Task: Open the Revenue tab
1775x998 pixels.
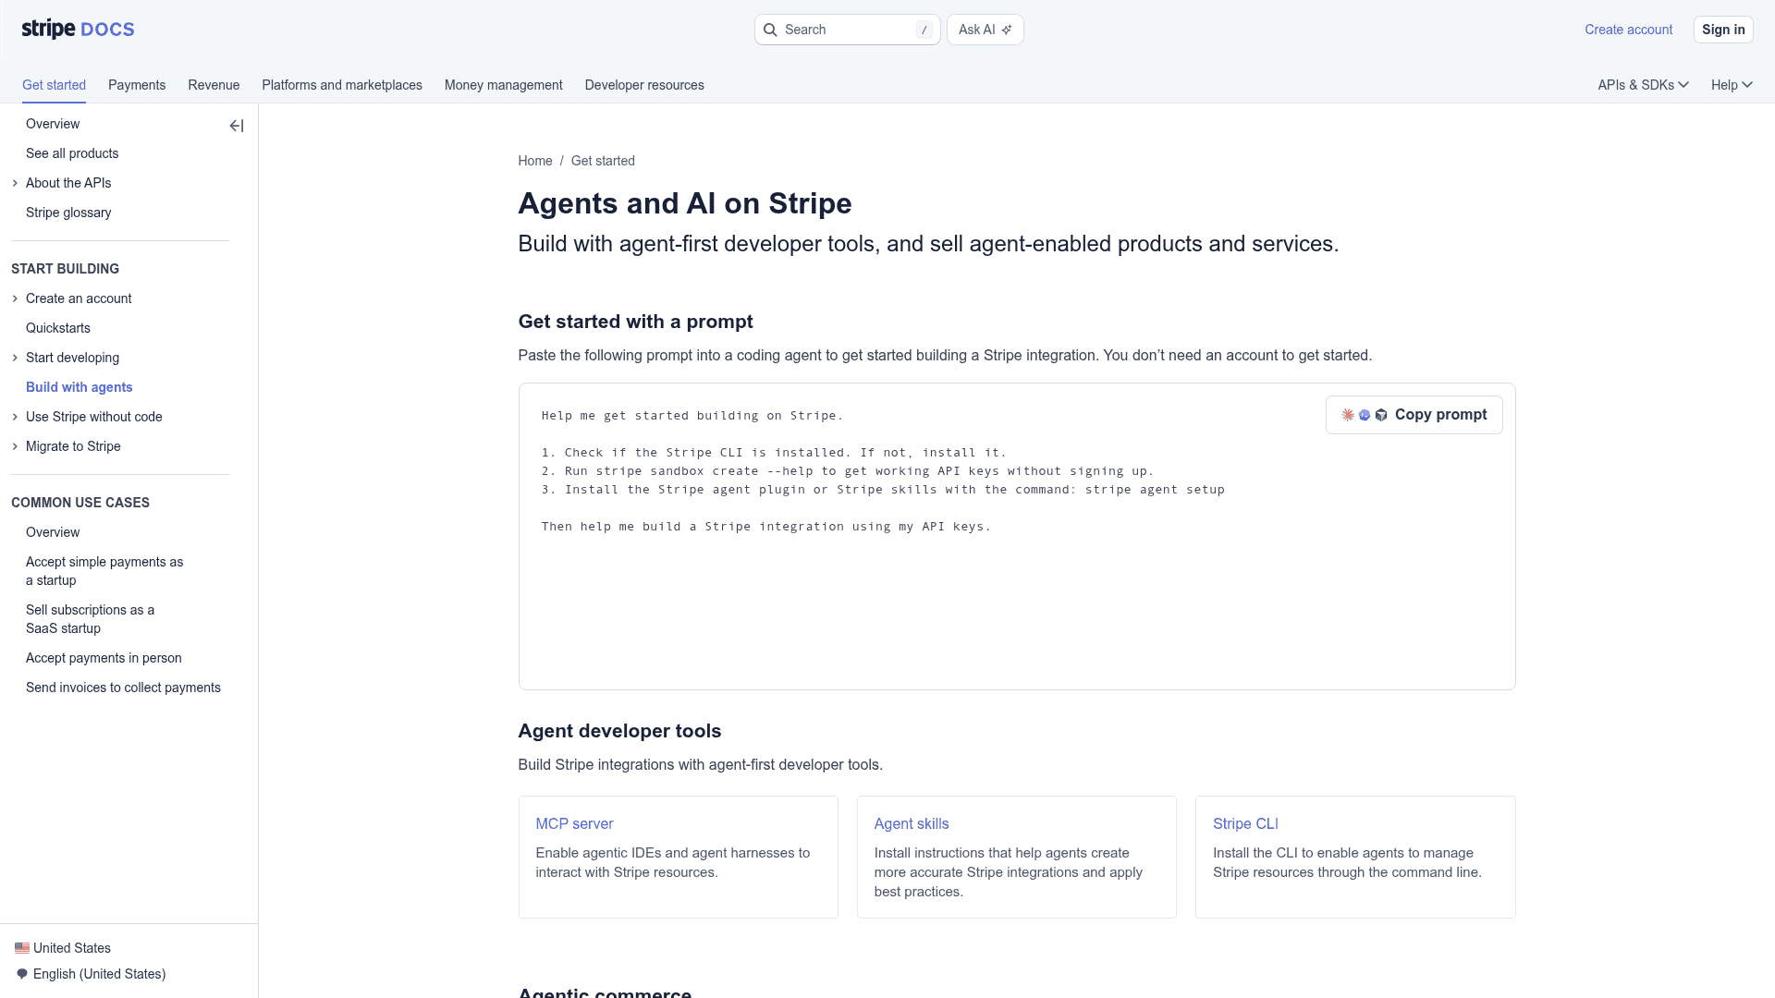Action: tap(214, 85)
